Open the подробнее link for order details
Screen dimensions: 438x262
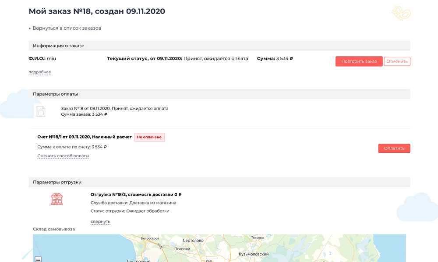click(39, 72)
